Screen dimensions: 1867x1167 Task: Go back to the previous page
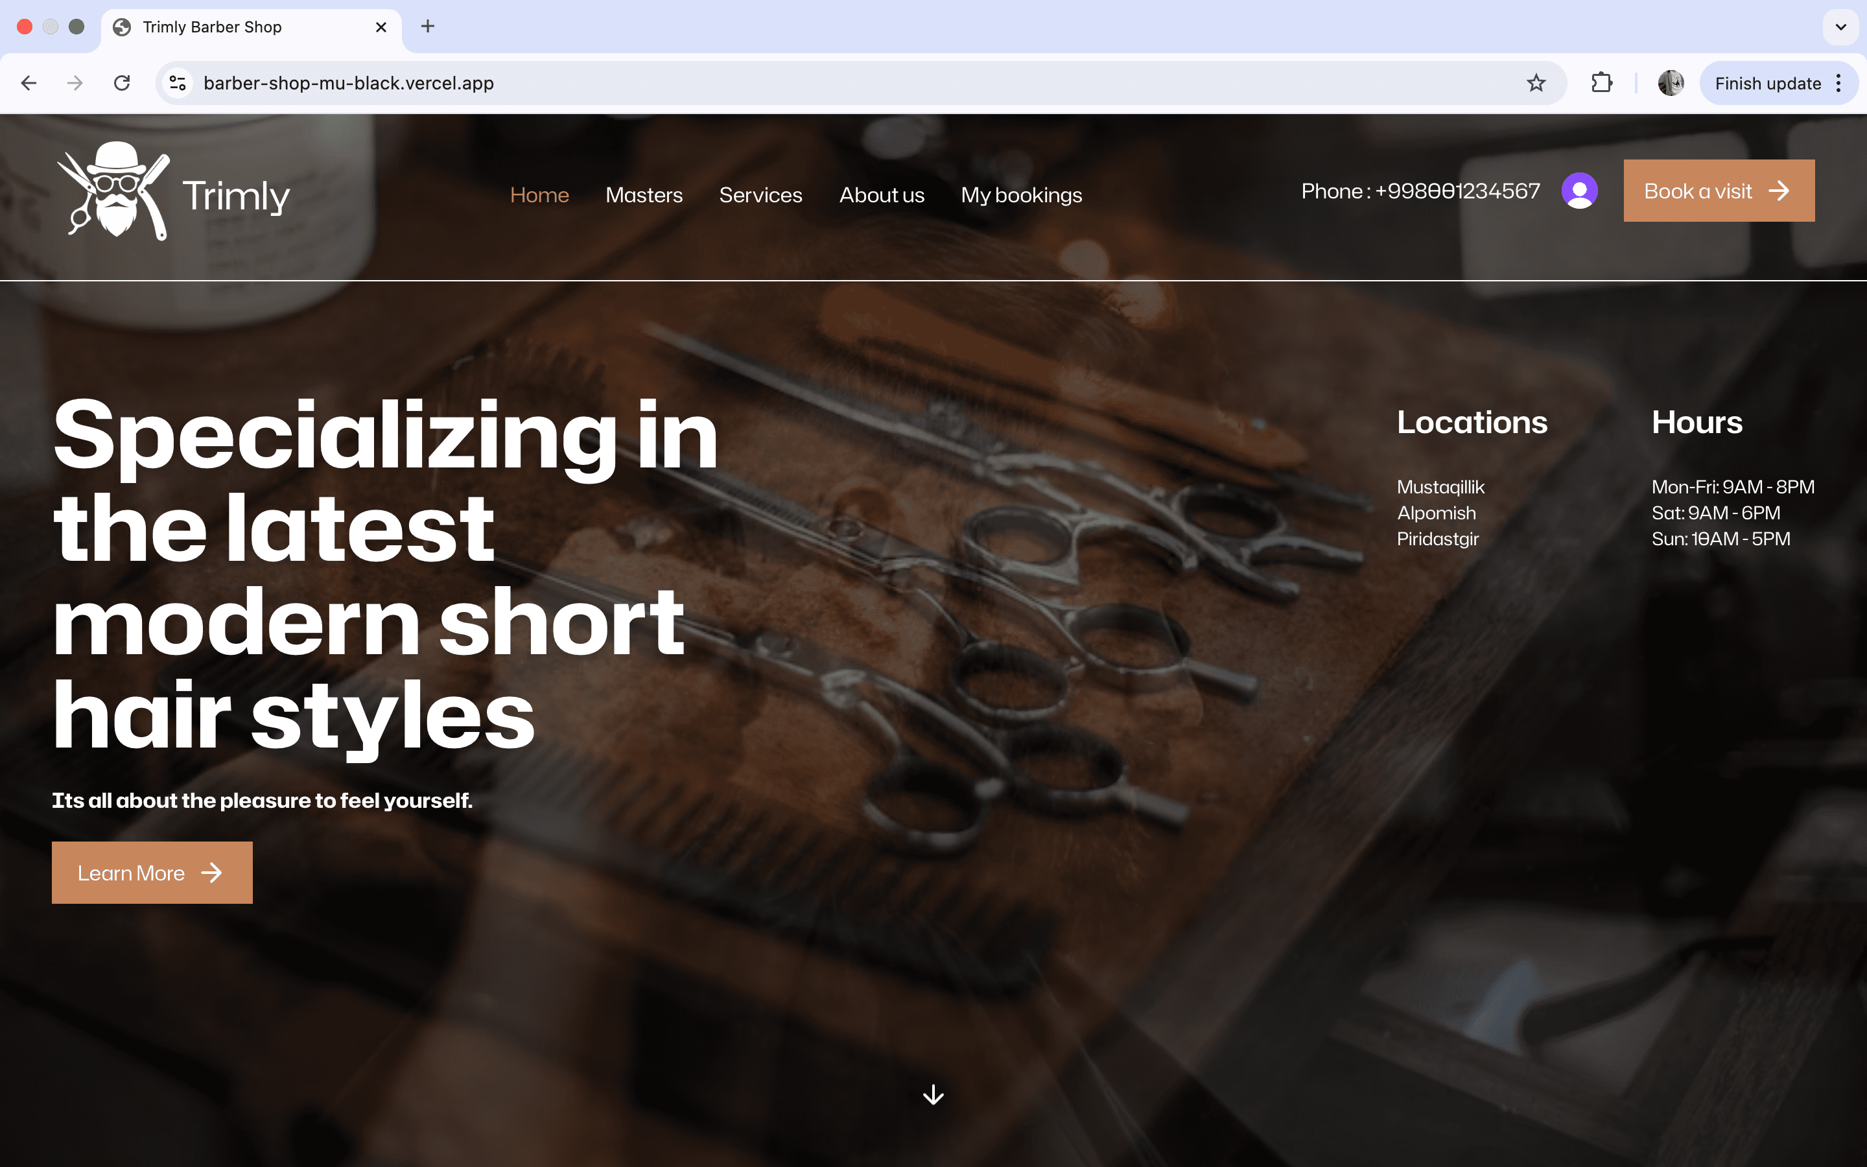(29, 84)
